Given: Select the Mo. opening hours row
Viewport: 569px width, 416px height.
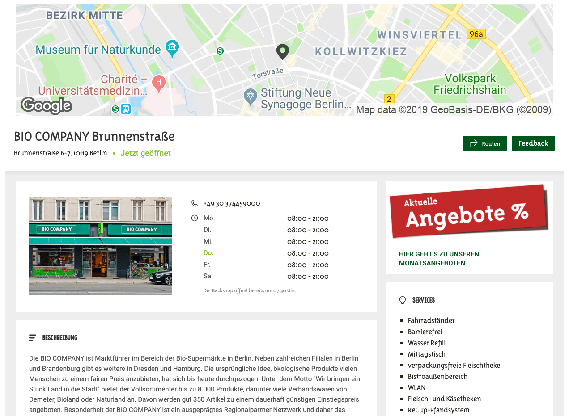Looking at the screenshot, I should tap(266, 219).
